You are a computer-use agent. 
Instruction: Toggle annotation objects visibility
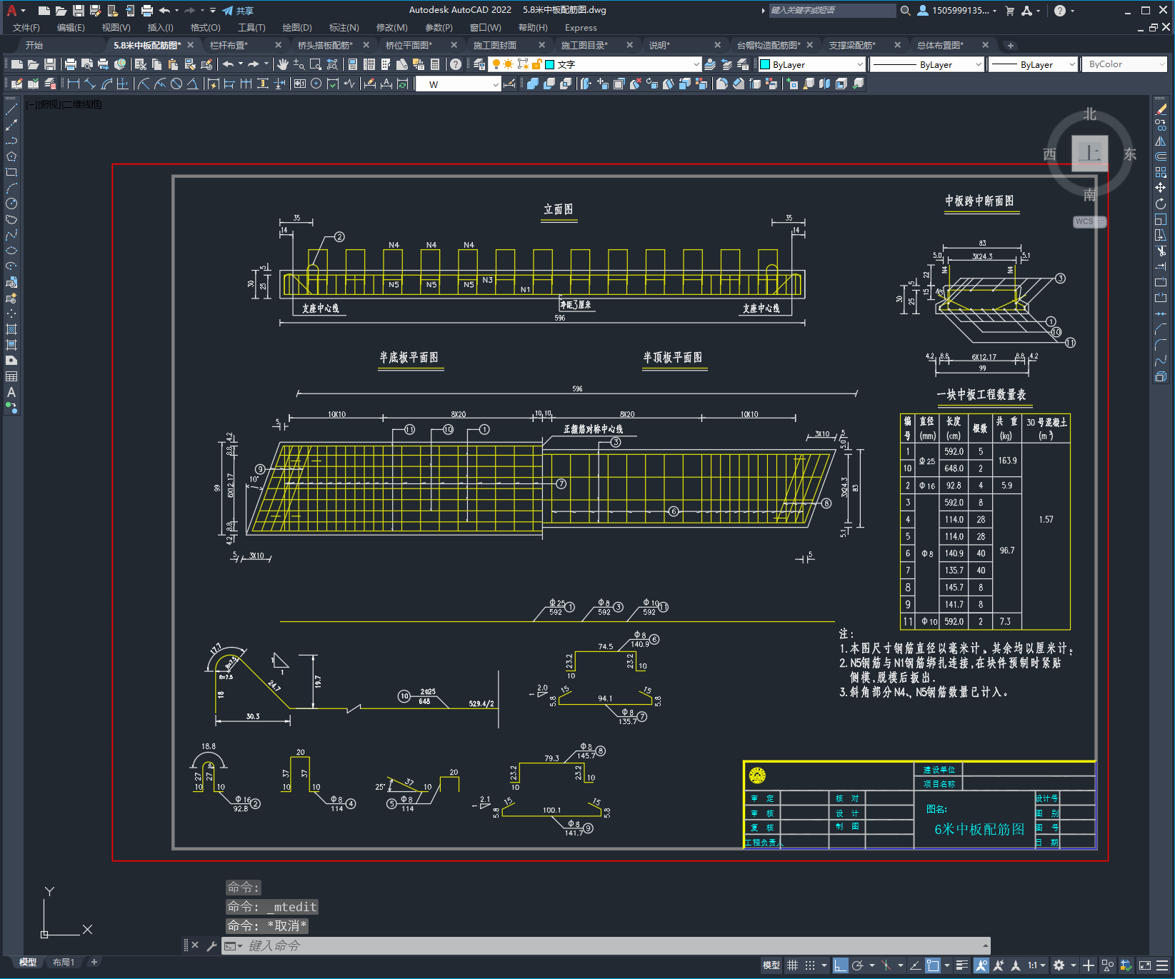click(981, 965)
